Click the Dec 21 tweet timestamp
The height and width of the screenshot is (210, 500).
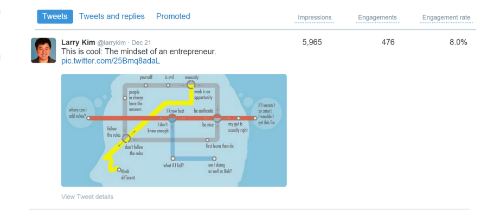point(141,43)
